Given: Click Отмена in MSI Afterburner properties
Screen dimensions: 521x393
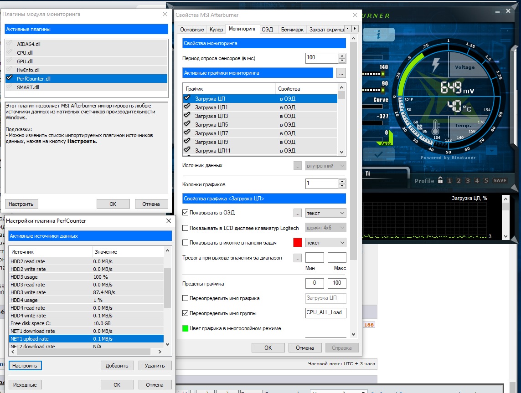Looking at the screenshot, I should click(305, 347).
